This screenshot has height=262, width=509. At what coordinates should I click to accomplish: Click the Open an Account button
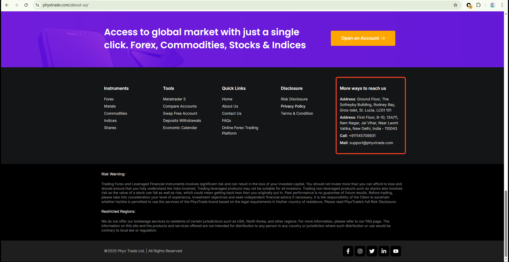[363, 38]
